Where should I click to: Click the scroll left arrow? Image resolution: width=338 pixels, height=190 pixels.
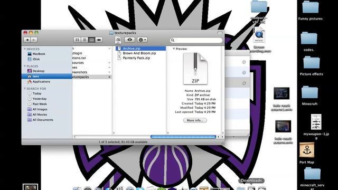tap(218, 137)
